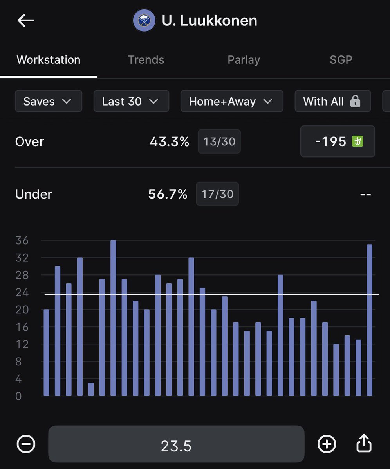
Task: Tap the -195 over odds button
Action: 338,141
